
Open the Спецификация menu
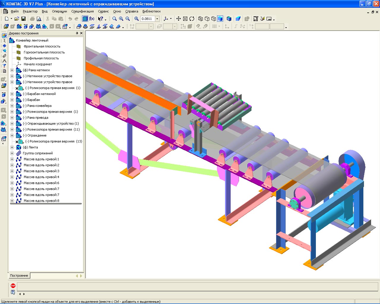[83, 11]
